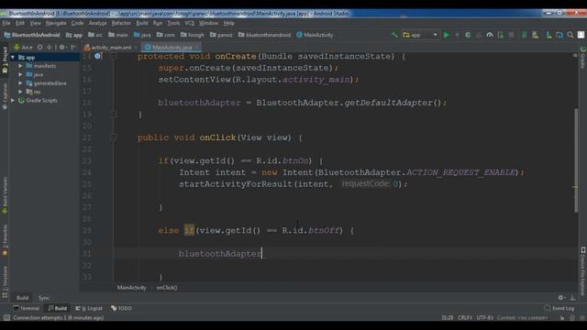Expand the manifests folder
587x330 pixels.
(20, 66)
